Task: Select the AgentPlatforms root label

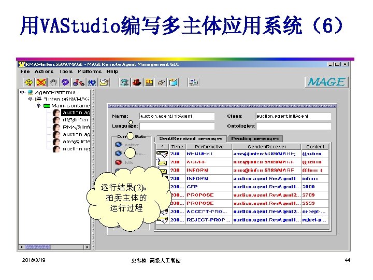Action: coord(55,92)
